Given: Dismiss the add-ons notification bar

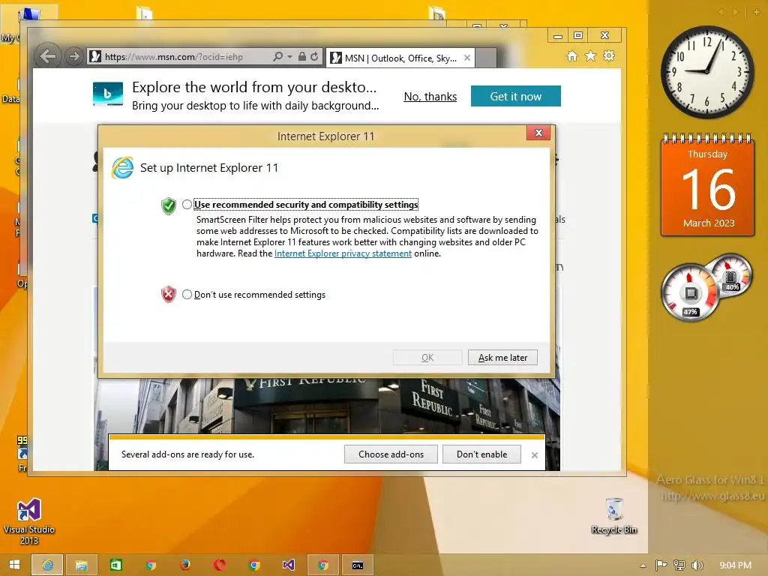Looking at the screenshot, I should (x=534, y=455).
